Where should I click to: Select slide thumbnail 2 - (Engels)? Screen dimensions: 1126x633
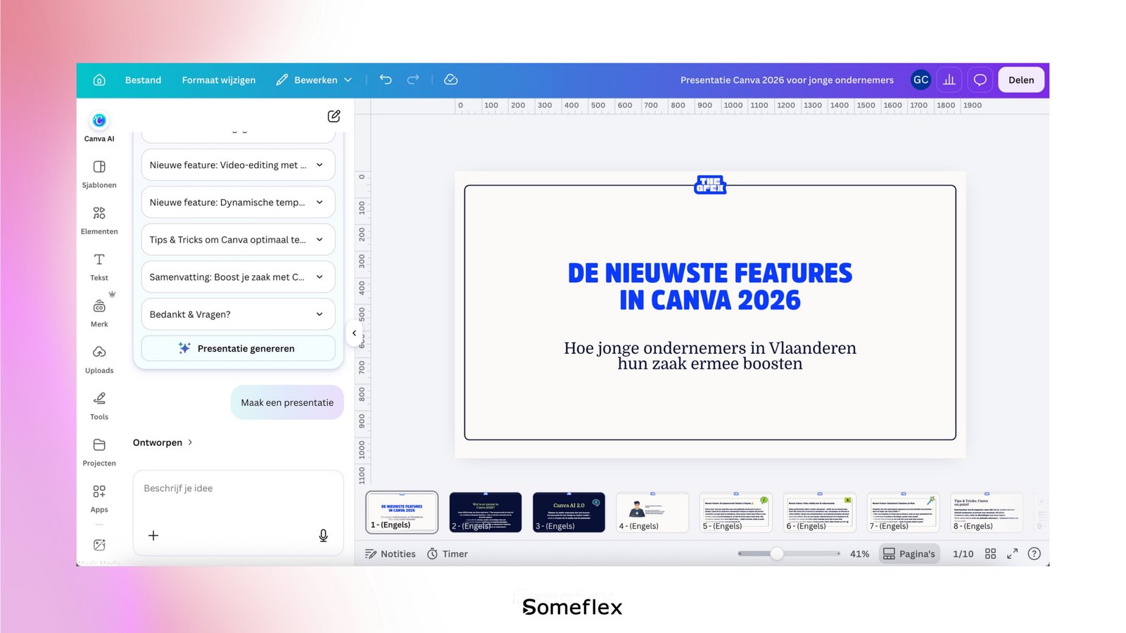point(486,512)
